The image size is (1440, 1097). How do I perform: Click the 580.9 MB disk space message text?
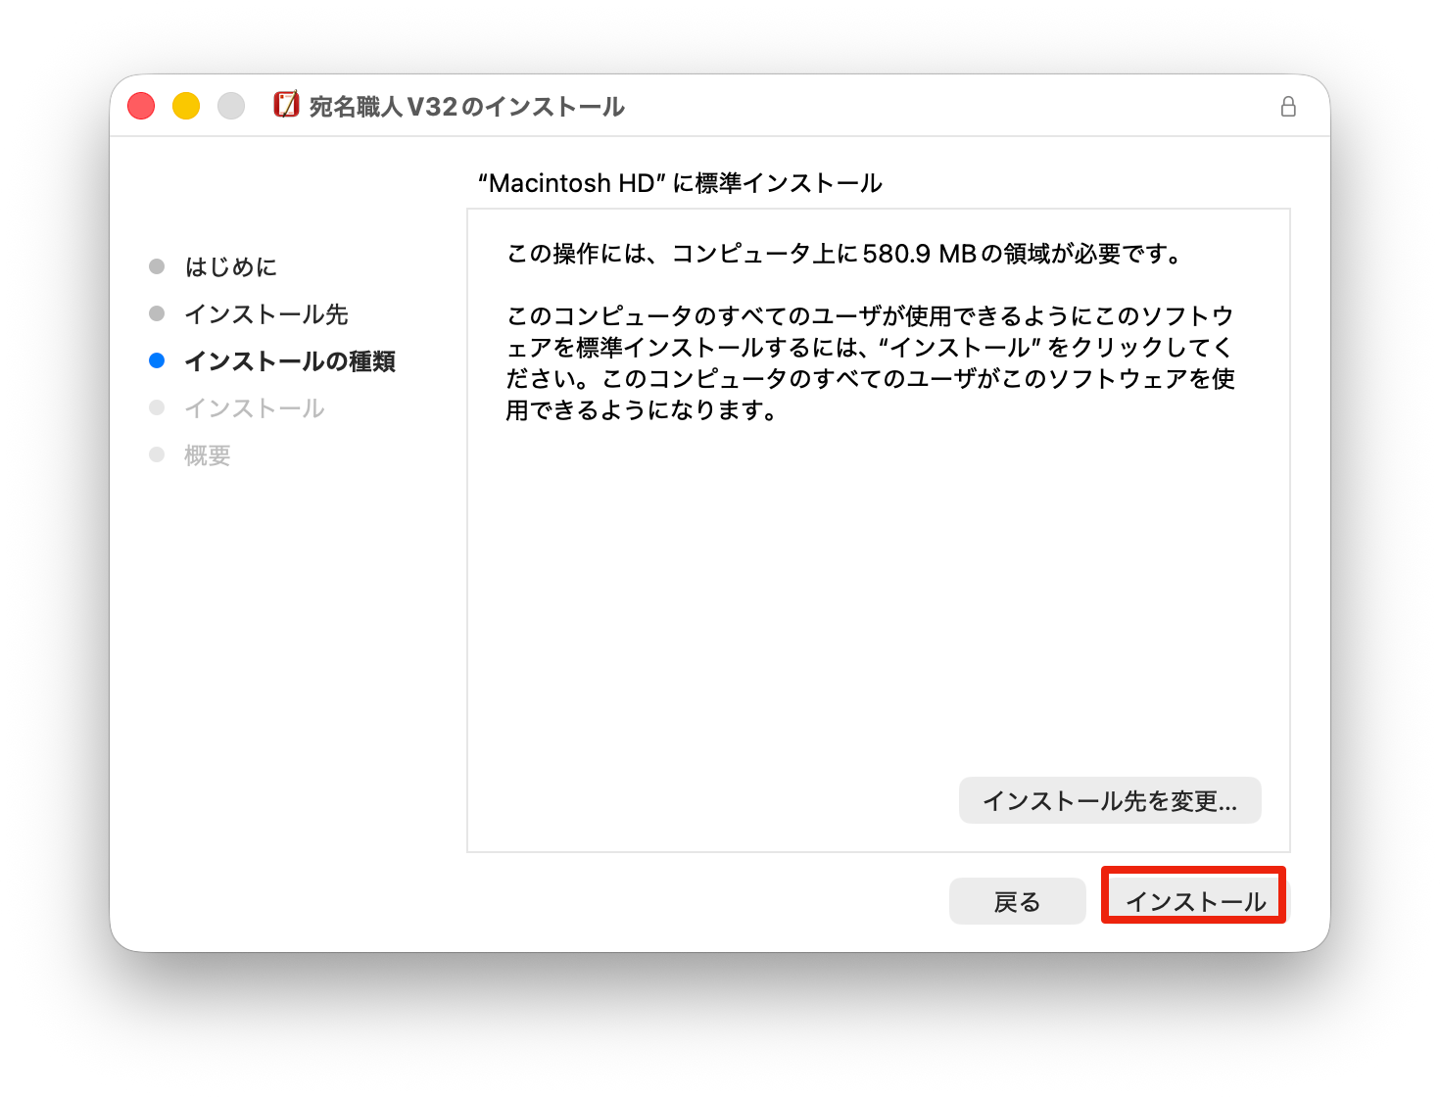[x=845, y=255]
